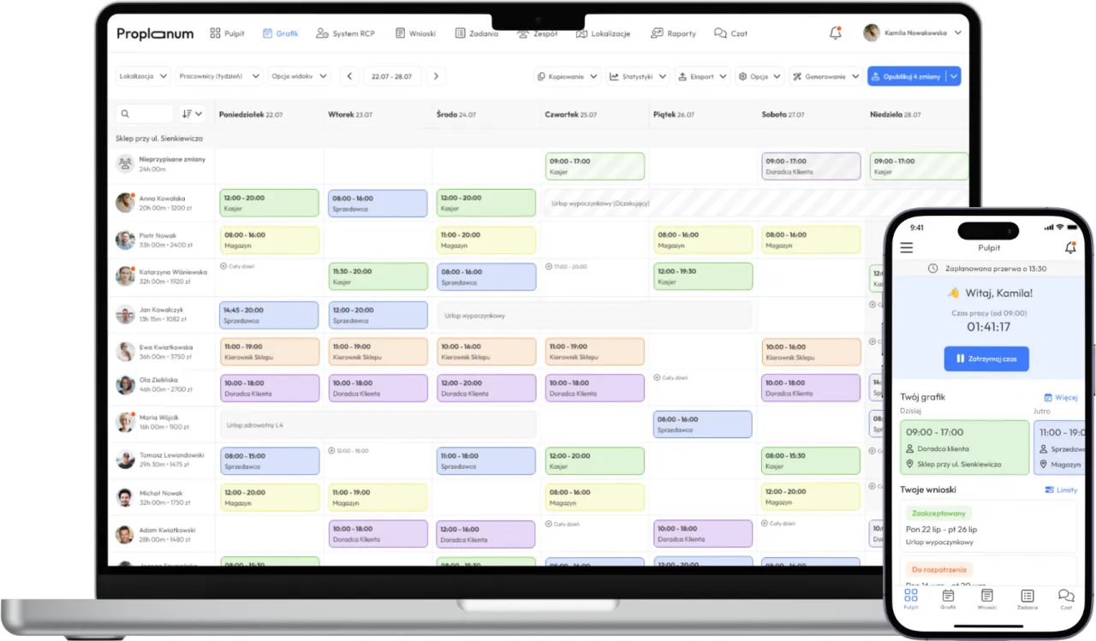Screen dimensions: 1096x641
Task: Open today's 09:00 - 17:00 shift card on phone
Action: (x=964, y=447)
